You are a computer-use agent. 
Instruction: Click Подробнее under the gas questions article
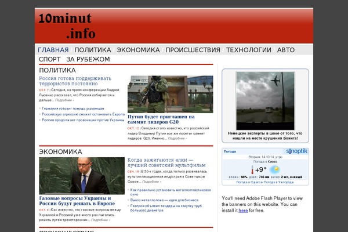click(x=100, y=220)
